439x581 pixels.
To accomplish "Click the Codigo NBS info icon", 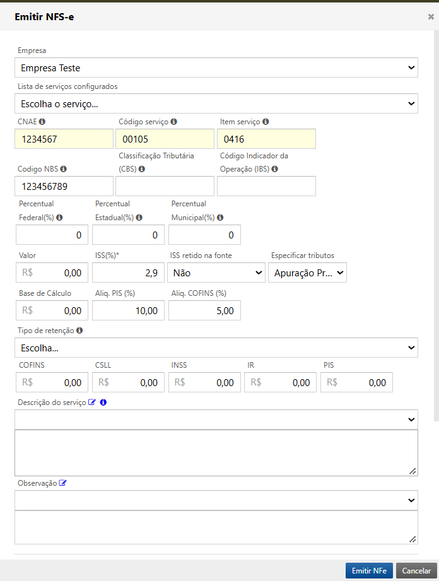I will (63, 169).
